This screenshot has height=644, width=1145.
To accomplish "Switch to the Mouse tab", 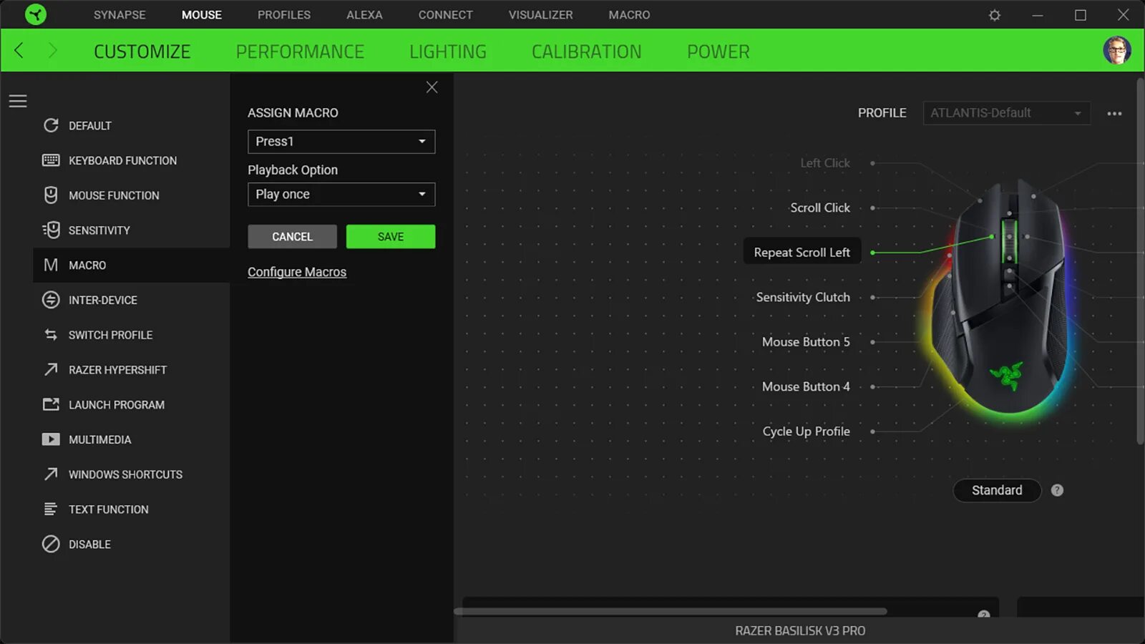I will tap(202, 15).
